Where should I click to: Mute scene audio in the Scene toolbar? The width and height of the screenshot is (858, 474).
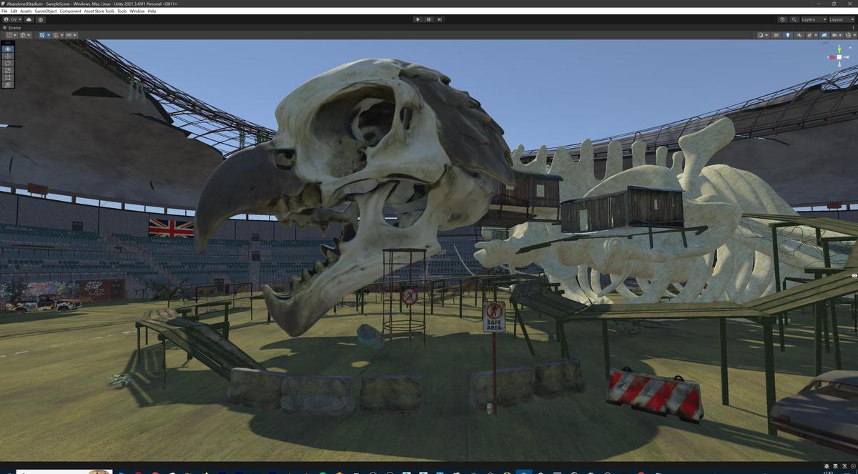click(x=799, y=35)
